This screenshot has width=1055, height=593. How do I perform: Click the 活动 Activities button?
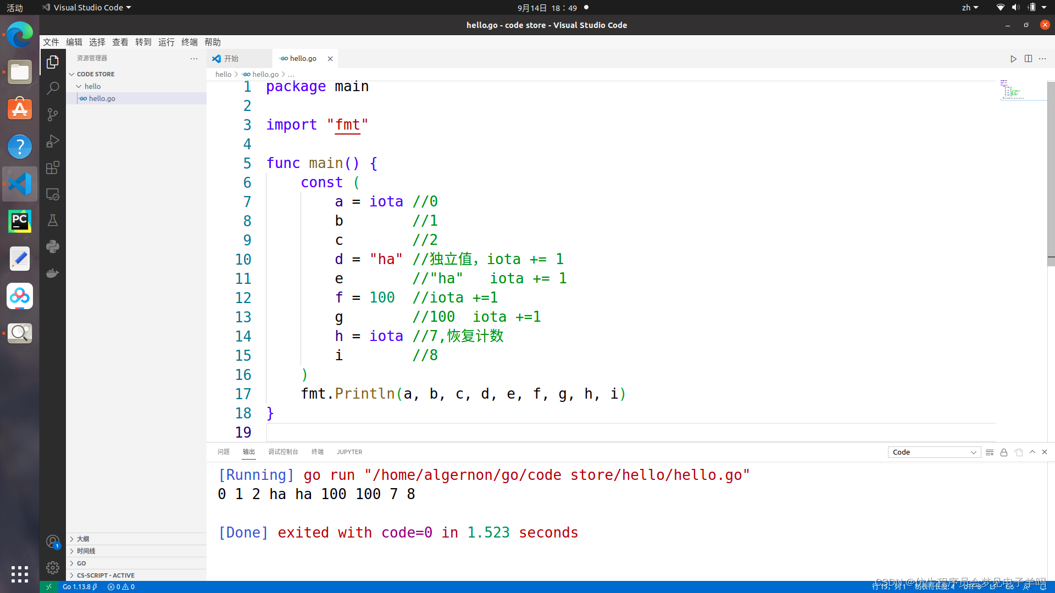pos(15,8)
